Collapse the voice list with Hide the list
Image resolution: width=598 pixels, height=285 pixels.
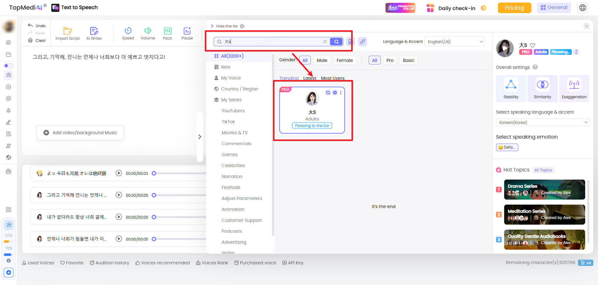(224, 26)
